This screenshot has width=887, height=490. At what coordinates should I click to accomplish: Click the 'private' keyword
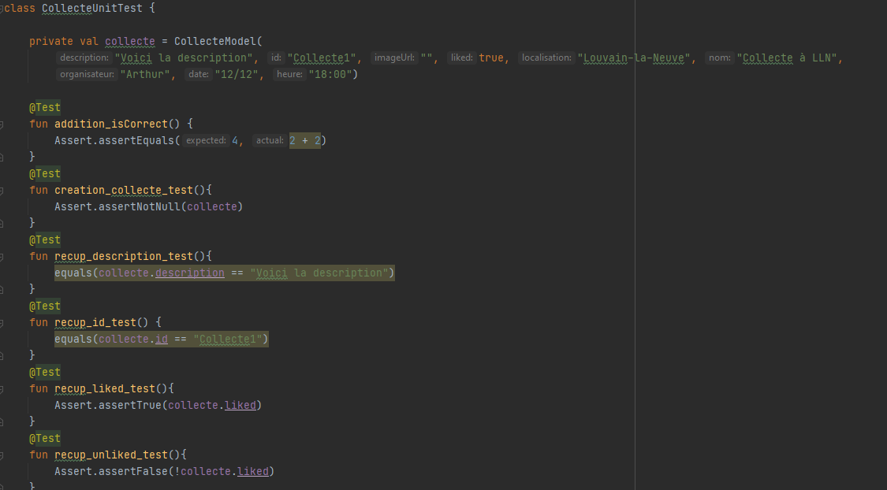click(x=51, y=41)
